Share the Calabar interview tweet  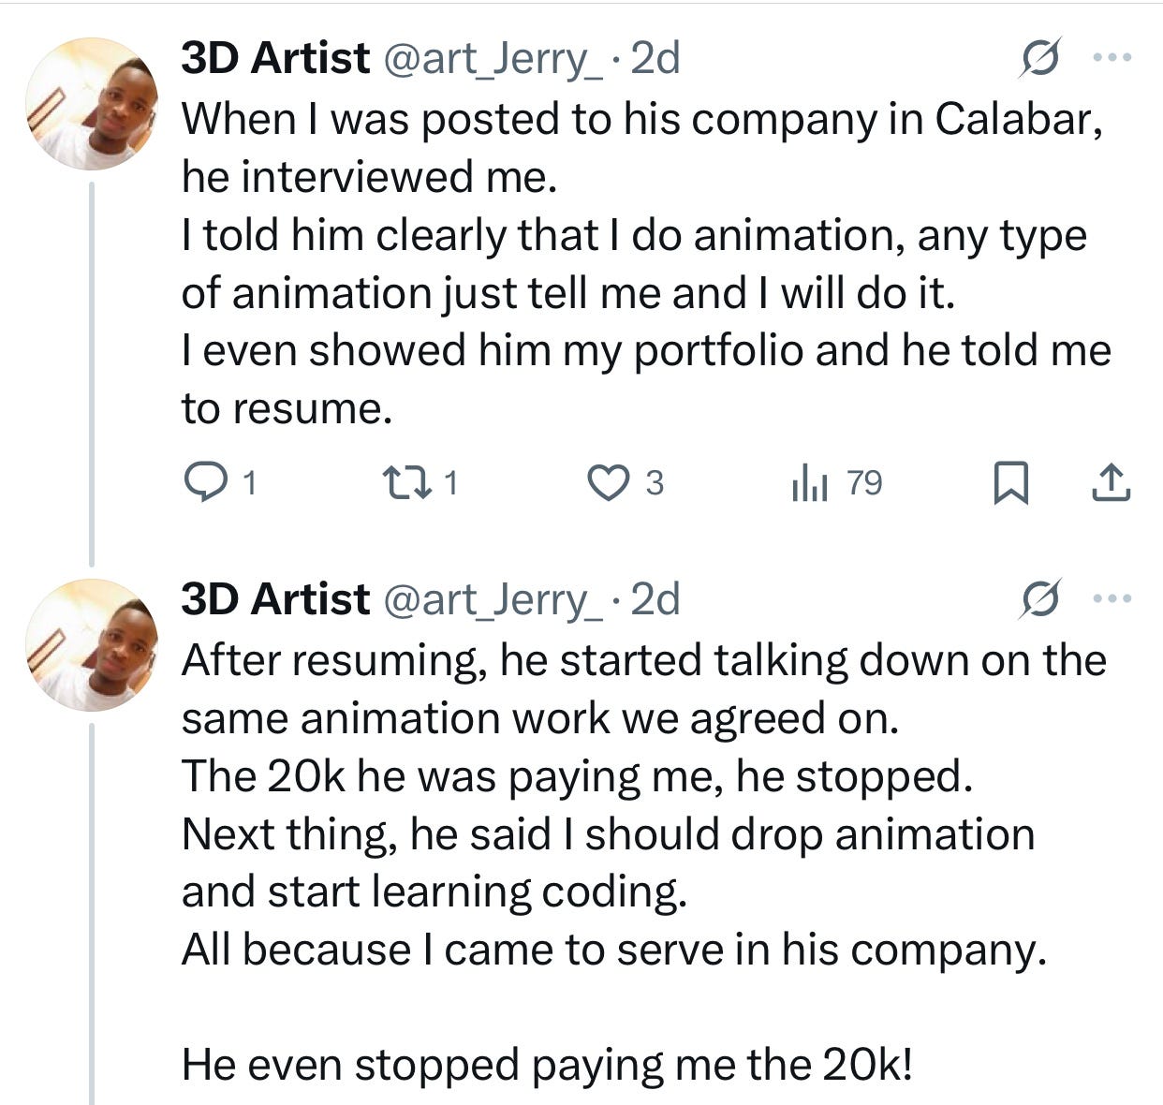pos(1111,482)
